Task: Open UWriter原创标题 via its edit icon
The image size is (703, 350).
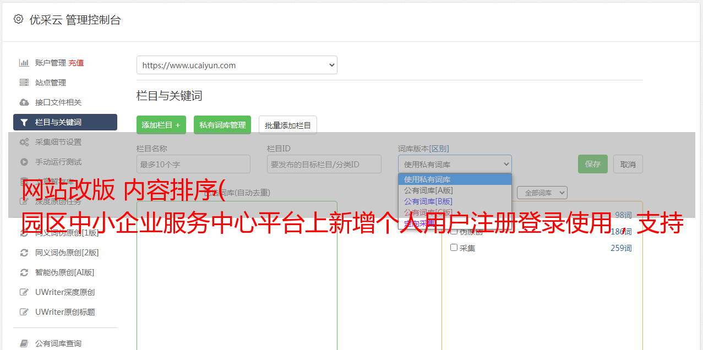Action: pyautogui.click(x=24, y=312)
